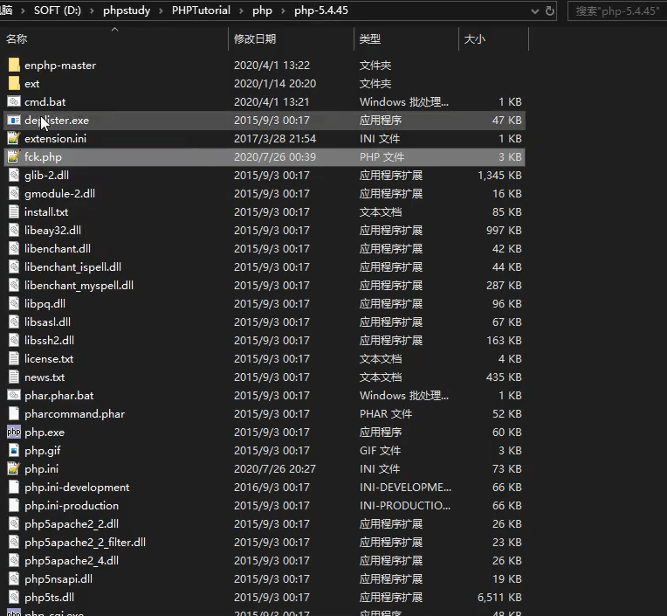Viewport: 667px width, 616px height.
Task: Click the php5apache2_2.dll file icon
Action: 14,523
